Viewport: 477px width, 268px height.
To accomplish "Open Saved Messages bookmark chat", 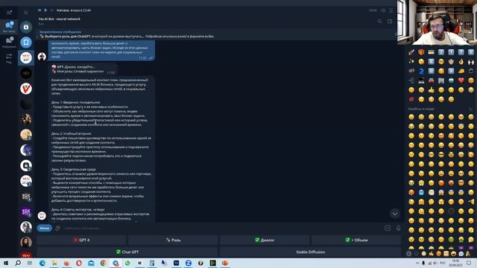I will pyautogui.click(x=26, y=42).
